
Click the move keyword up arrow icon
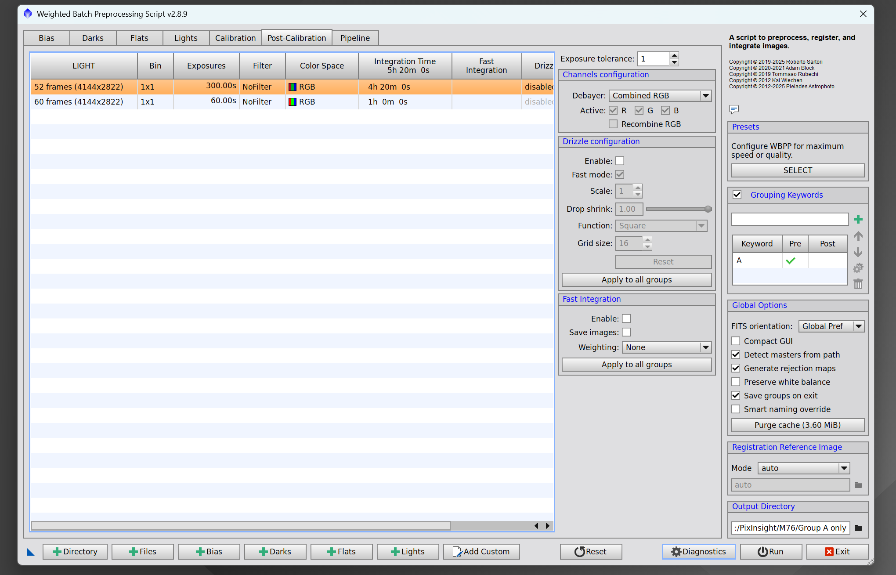tap(858, 236)
